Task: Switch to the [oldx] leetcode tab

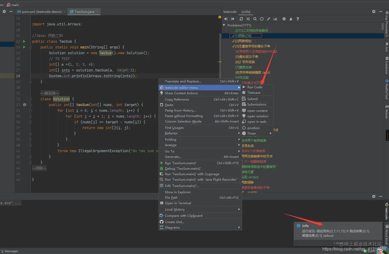Action: [x=246, y=12]
